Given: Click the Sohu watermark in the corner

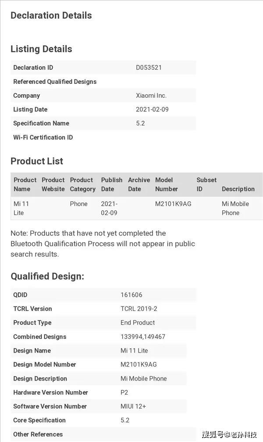Looking at the screenshot, I should click(229, 435).
